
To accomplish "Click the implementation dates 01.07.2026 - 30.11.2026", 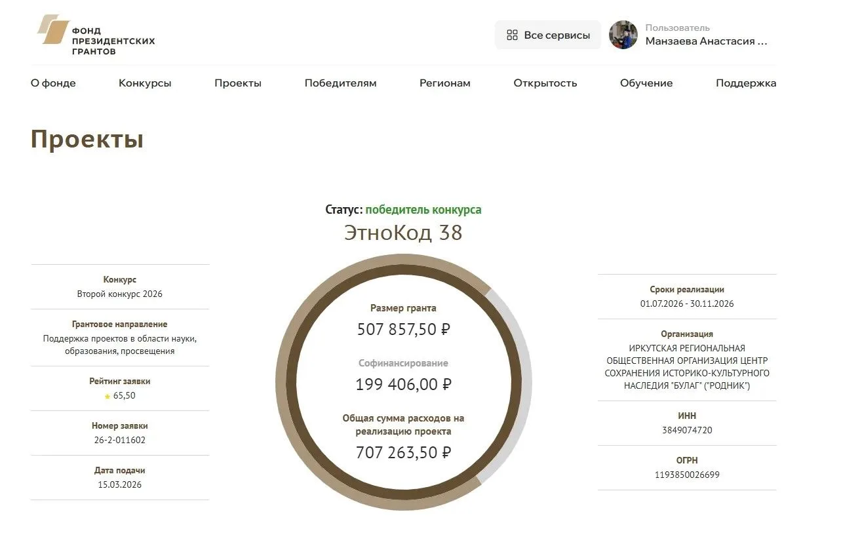I will coord(687,304).
